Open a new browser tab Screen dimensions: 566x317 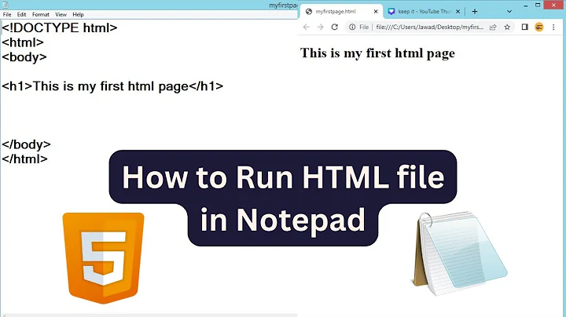(475, 12)
